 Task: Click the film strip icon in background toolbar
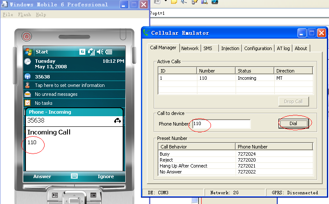tap(215, 2)
